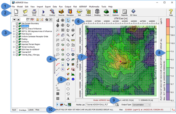This screenshot has height=114, width=176.
Task: Click the Output pathway toolbar icon
Action: (x=88, y=13)
